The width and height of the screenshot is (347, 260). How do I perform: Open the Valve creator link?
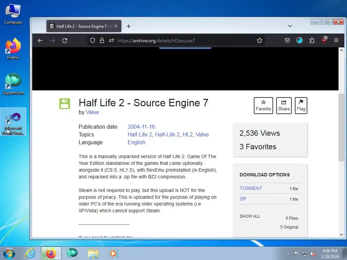[x=92, y=112]
